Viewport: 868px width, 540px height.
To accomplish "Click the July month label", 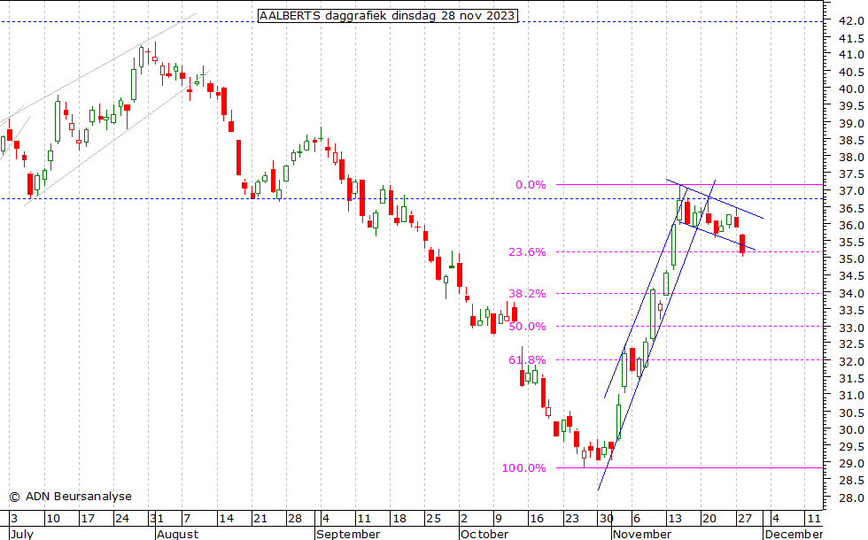I will point(22,534).
